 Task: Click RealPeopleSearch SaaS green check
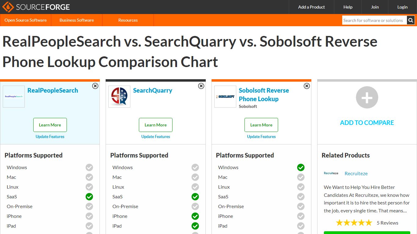pyautogui.click(x=89, y=197)
